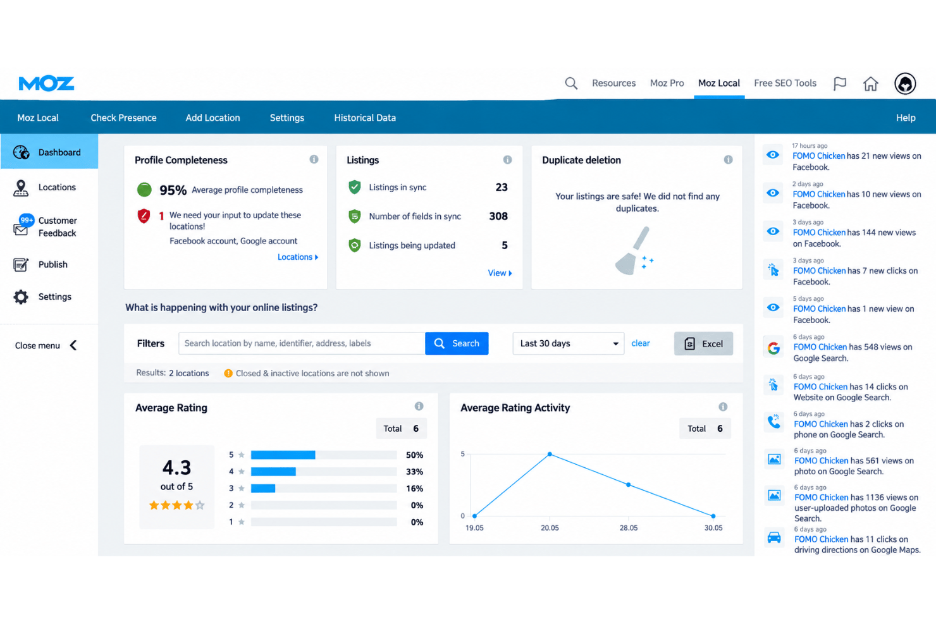Open the Last 30 days dropdown

(x=569, y=344)
